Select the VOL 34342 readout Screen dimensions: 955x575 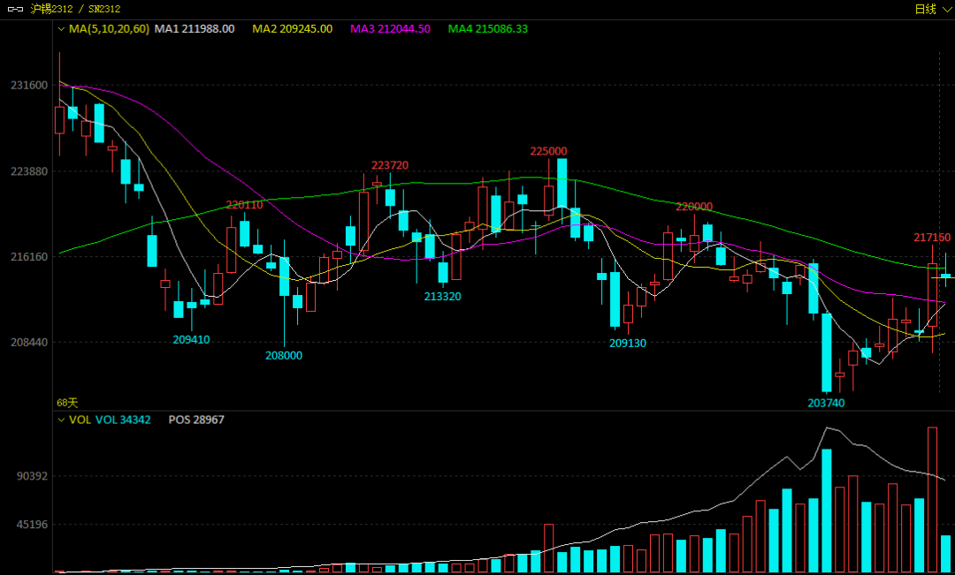[123, 420]
